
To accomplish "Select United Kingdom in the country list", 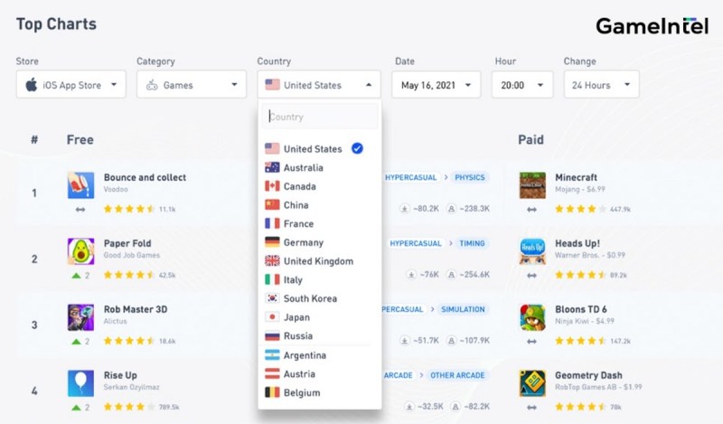I will [x=320, y=260].
